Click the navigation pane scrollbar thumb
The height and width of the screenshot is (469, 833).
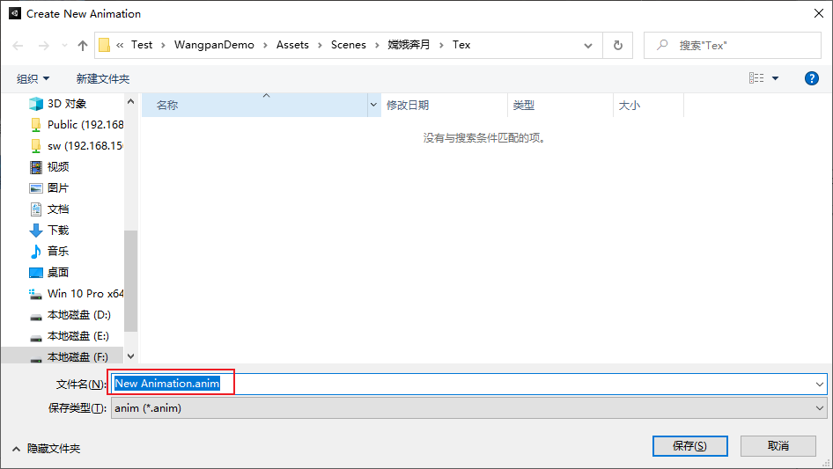(x=130, y=281)
